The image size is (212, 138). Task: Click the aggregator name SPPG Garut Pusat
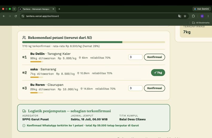pos(36,119)
